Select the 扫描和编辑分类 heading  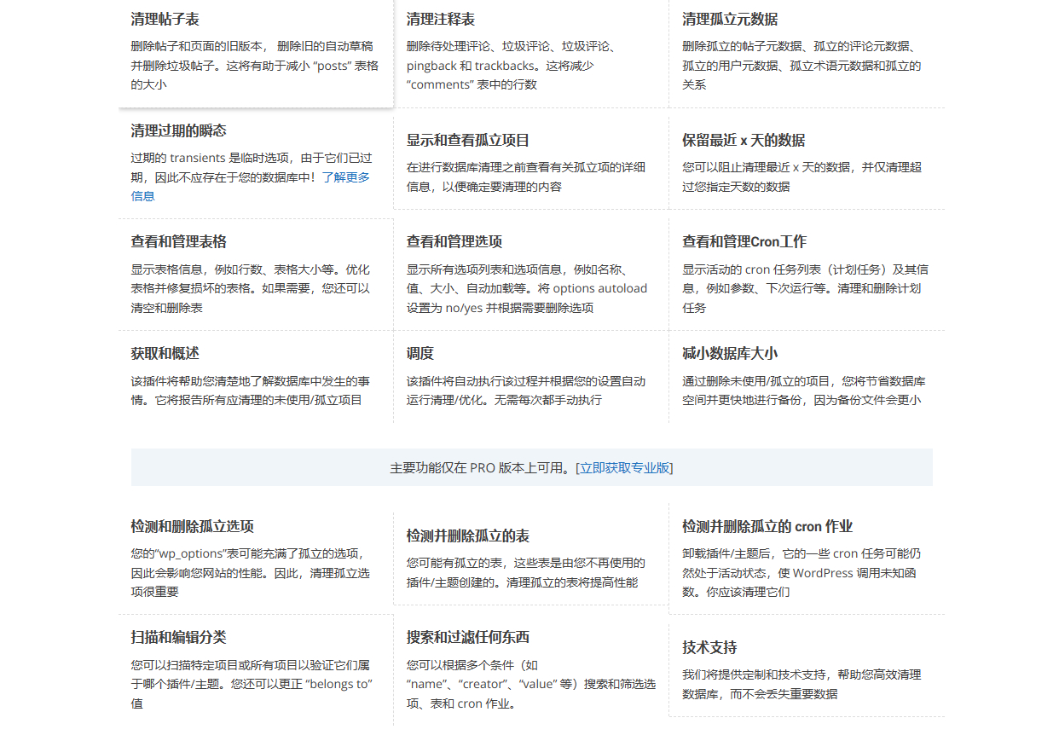(x=179, y=637)
